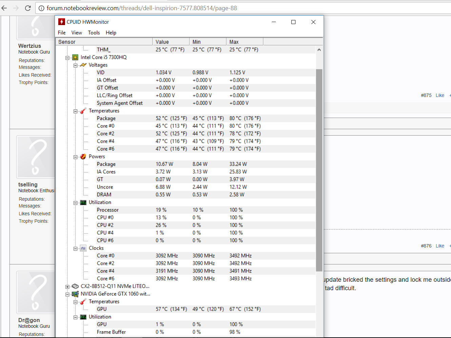
Task: Collapse the CPU Utilization section
Action: [x=75, y=203]
